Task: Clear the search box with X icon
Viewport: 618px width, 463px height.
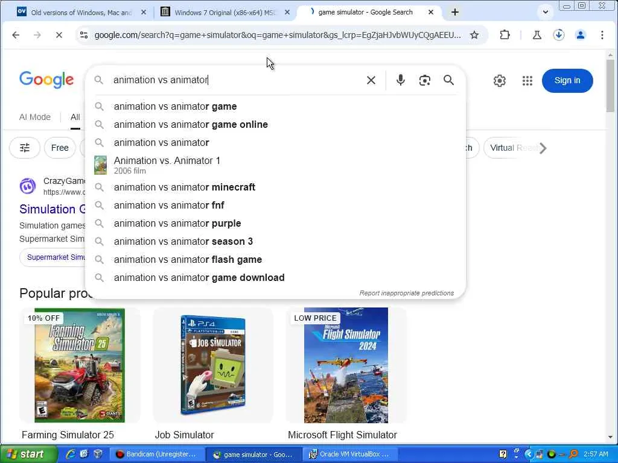Action: [x=371, y=80]
